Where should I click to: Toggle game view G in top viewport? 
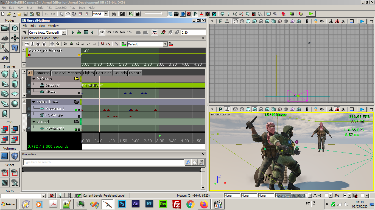click(x=307, y=21)
